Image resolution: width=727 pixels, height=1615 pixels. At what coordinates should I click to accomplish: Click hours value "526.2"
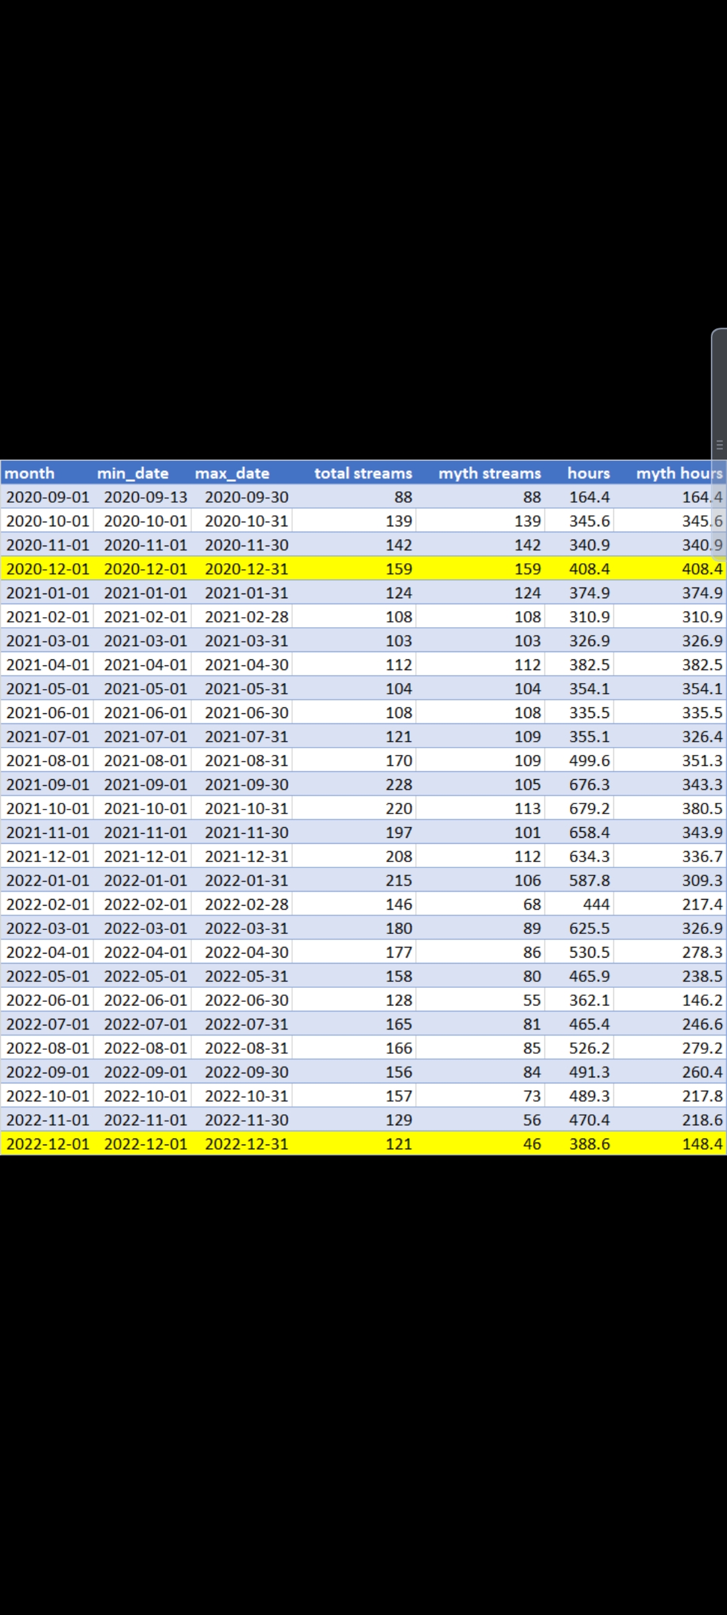pyautogui.click(x=590, y=1048)
